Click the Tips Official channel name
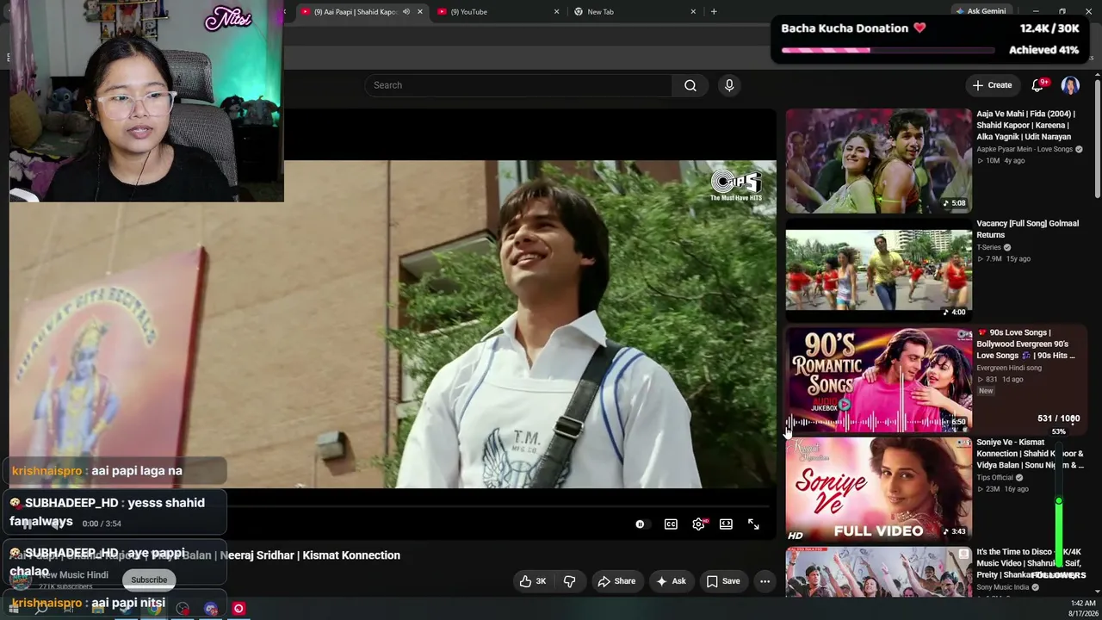 [994, 478]
